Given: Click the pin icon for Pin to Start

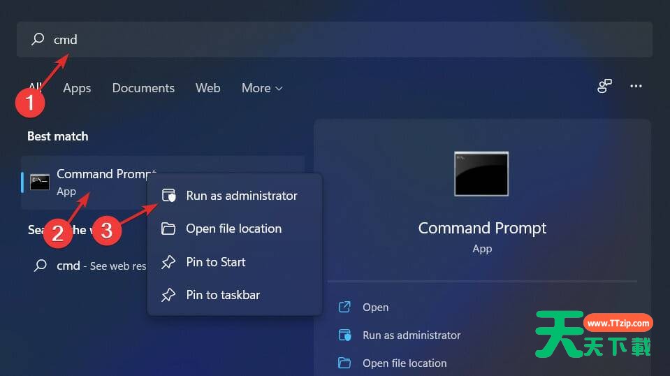Looking at the screenshot, I should click(x=168, y=262).
